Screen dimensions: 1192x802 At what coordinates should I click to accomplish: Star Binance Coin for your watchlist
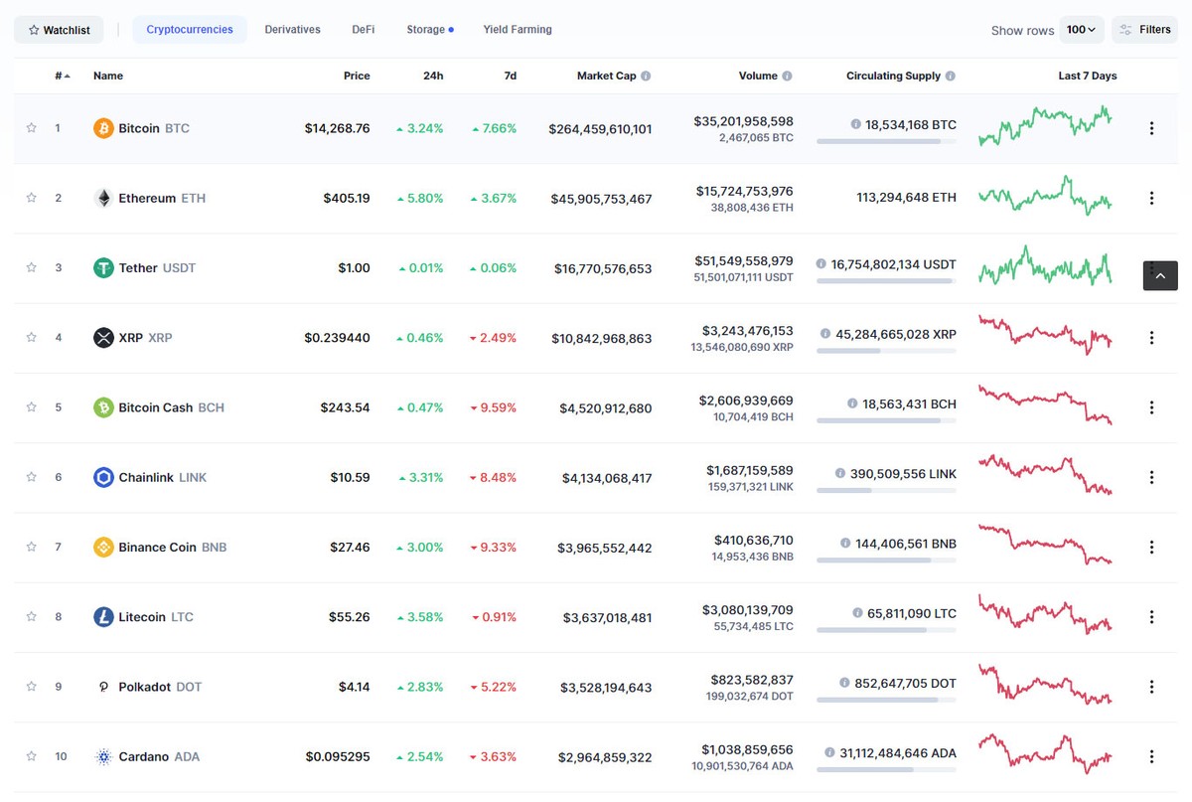(31, 547)
